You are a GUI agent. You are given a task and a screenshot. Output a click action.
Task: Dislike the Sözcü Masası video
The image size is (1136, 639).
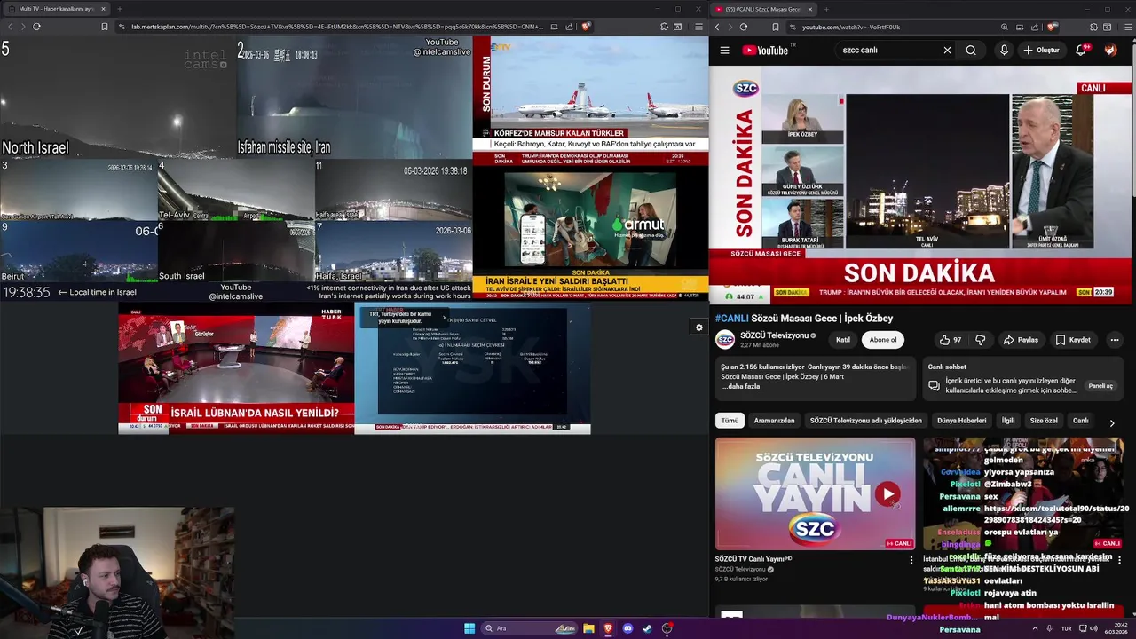pyautogui.click(x=981, y=340)
